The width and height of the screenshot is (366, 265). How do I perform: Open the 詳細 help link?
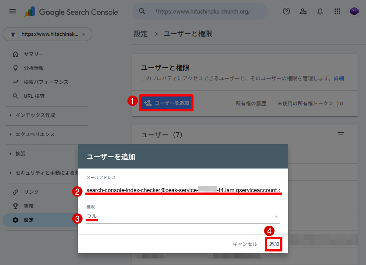338,79
